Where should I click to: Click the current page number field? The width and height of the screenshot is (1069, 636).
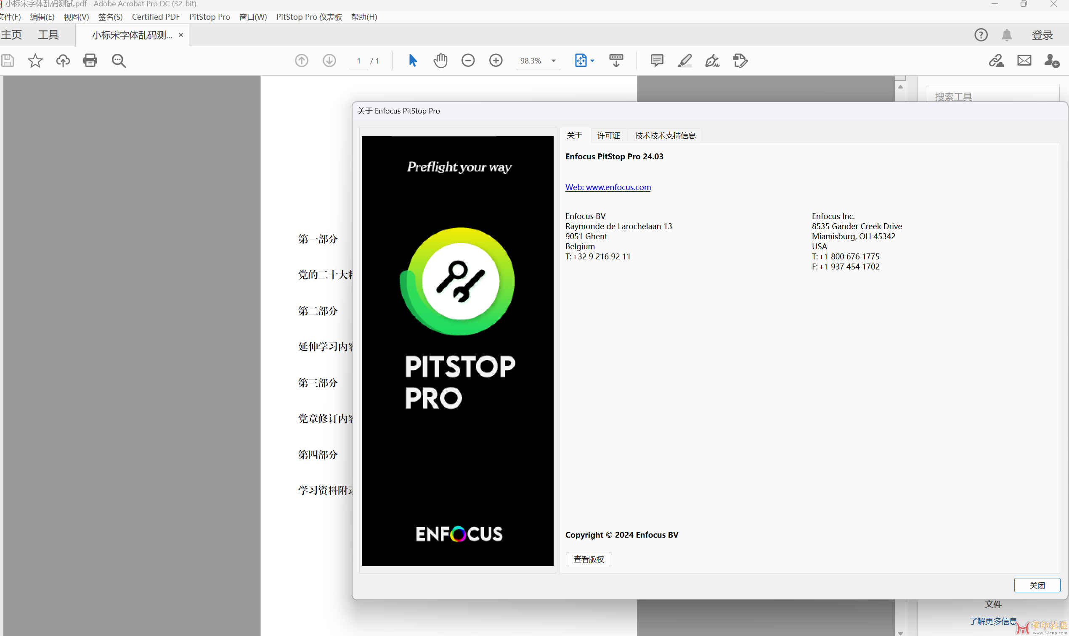pos(359,61)
